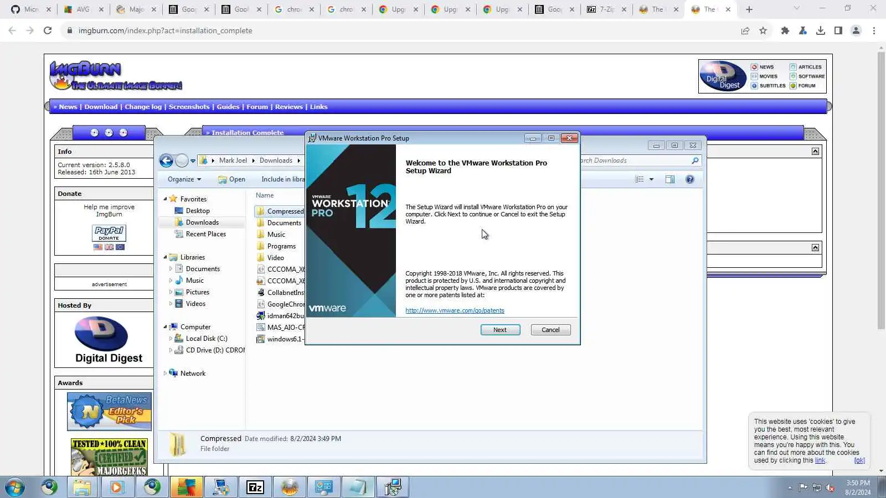Sort files by the Name column header

[x=265, y=195]
